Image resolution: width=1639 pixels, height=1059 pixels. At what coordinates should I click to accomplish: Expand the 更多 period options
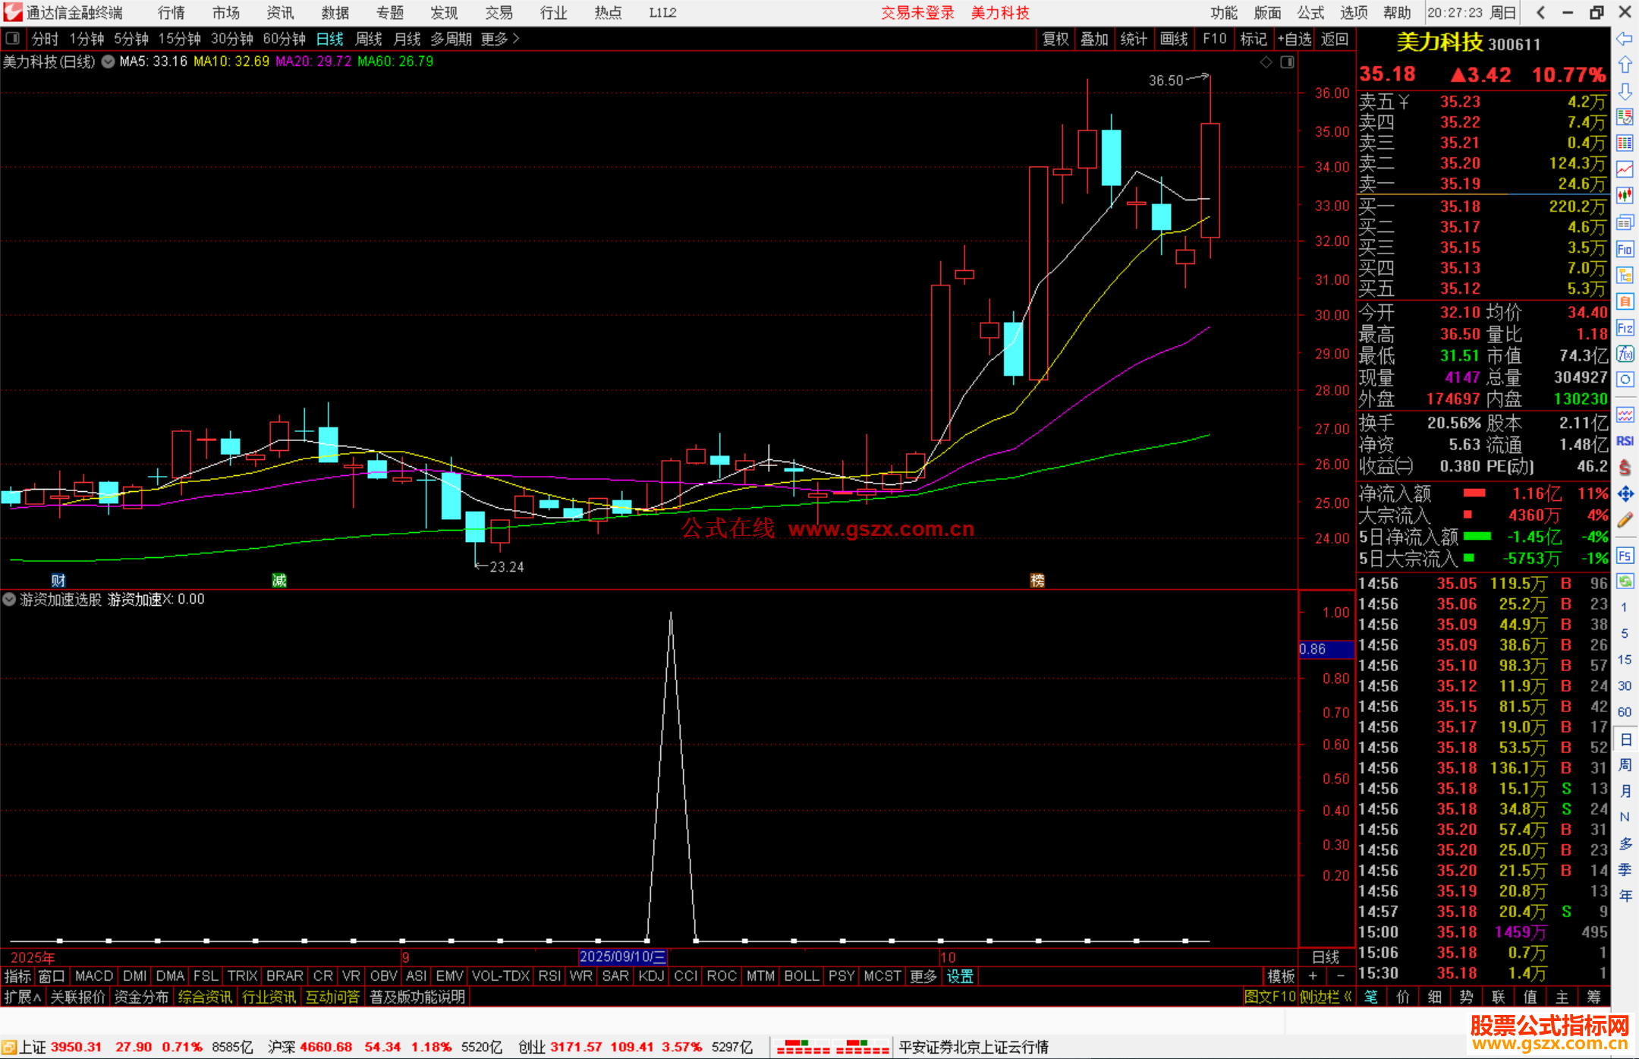click(x=500, y=39)
